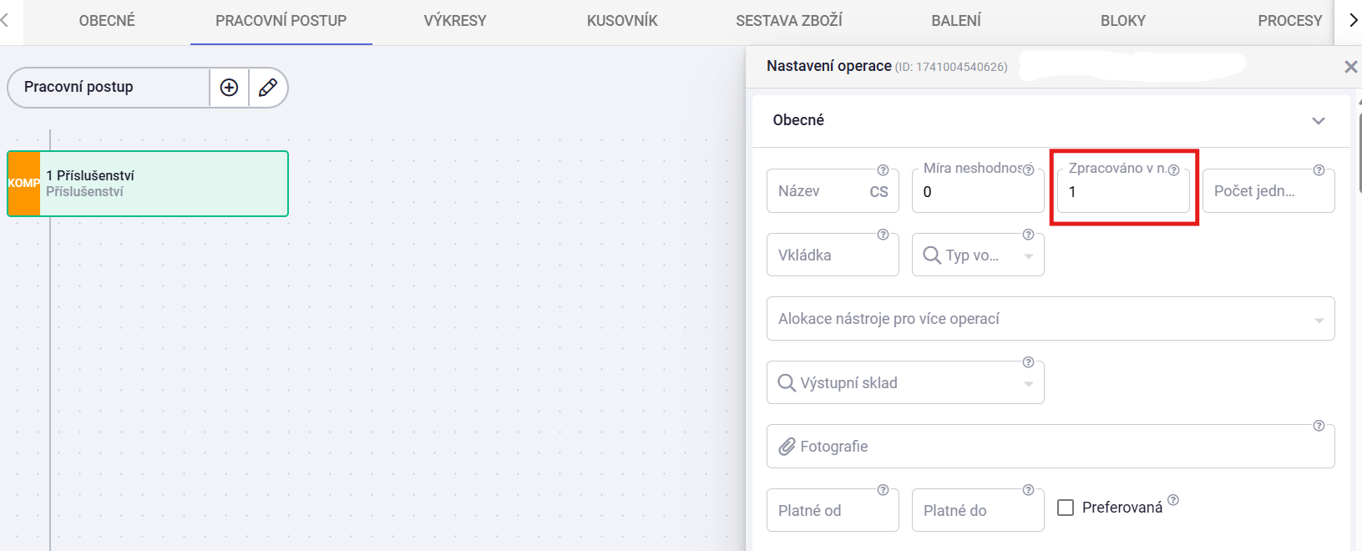1362x551 pixels.
Task: Click the Nastavení operace heading
Action: (828, 66)
